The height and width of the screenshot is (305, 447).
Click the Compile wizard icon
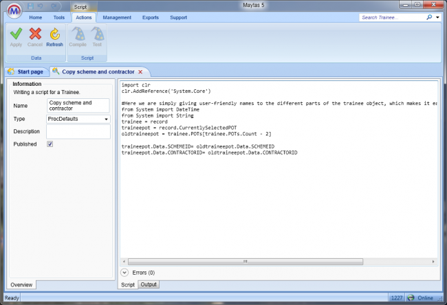click(78, 34)
